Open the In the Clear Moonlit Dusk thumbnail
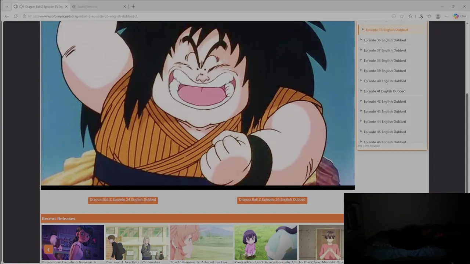Viewport: 470px width, 264px height. [321, 242]
